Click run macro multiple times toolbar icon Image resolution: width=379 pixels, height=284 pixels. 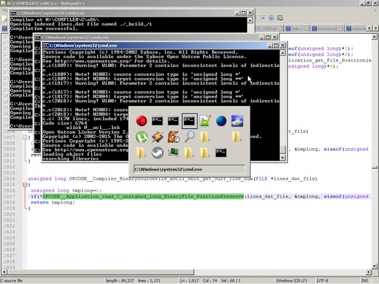[271, 18]
